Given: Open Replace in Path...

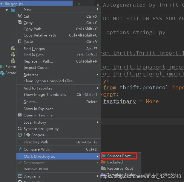Looking at the screenshot, I should coord(59,61).
